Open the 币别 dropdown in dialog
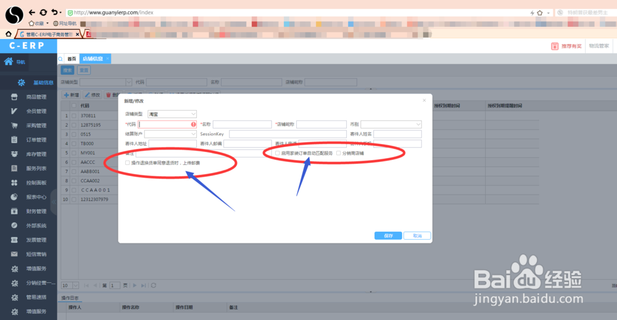This screenshot has width=617, height=320. pos(391,125)
